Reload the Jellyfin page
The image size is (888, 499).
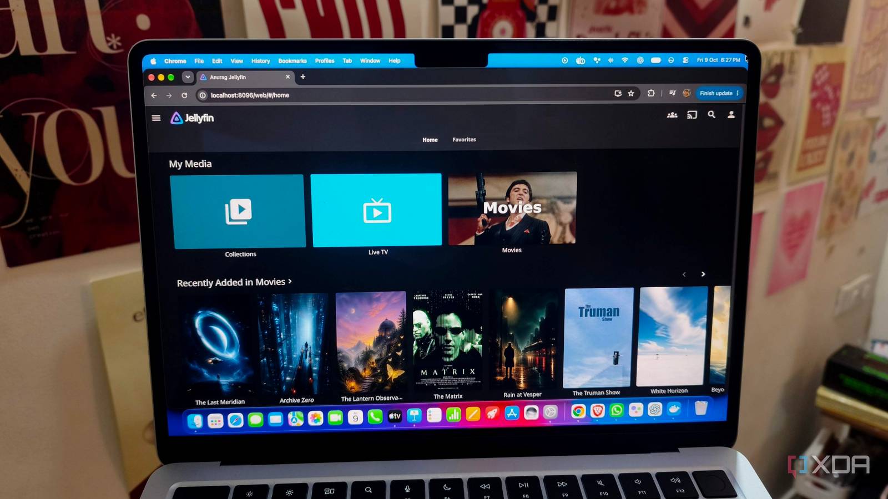184,95
